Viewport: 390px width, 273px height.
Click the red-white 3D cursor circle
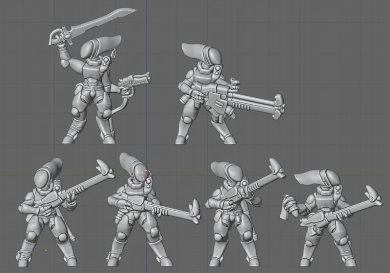147,175
